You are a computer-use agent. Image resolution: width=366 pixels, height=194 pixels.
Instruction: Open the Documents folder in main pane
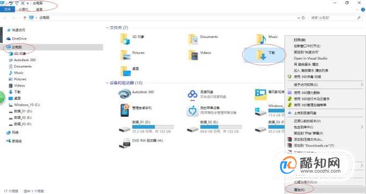[193, 39]
